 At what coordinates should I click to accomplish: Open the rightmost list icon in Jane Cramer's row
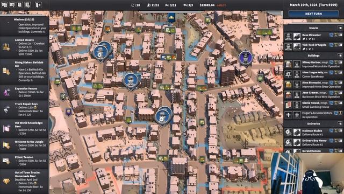tap(340, 93)
